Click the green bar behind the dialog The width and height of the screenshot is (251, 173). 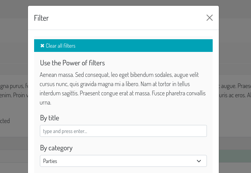point(235,156)
